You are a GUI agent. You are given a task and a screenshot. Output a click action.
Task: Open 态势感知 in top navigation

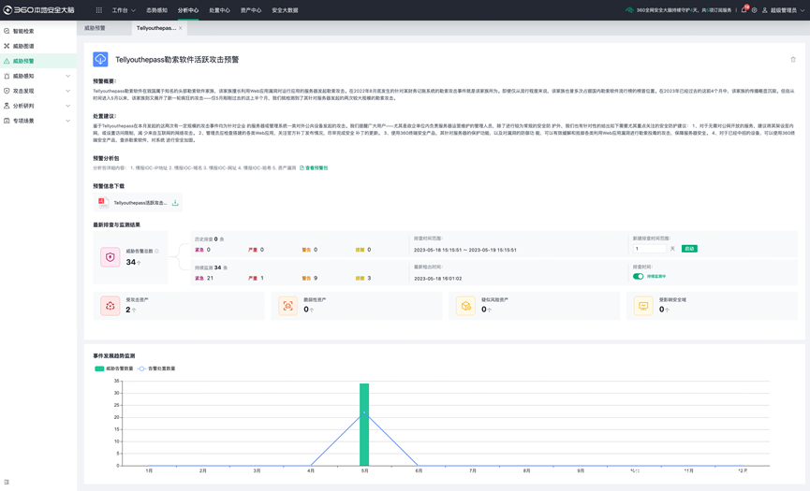(x=156, y=9)
